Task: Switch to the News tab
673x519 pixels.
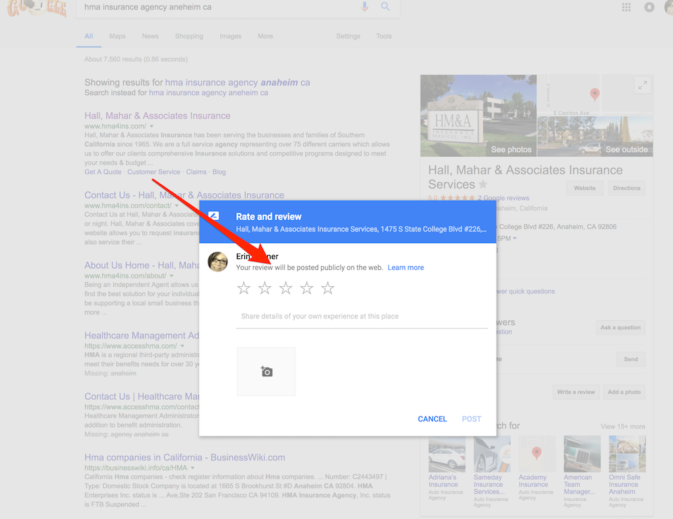Action: [x=150, y=36]
